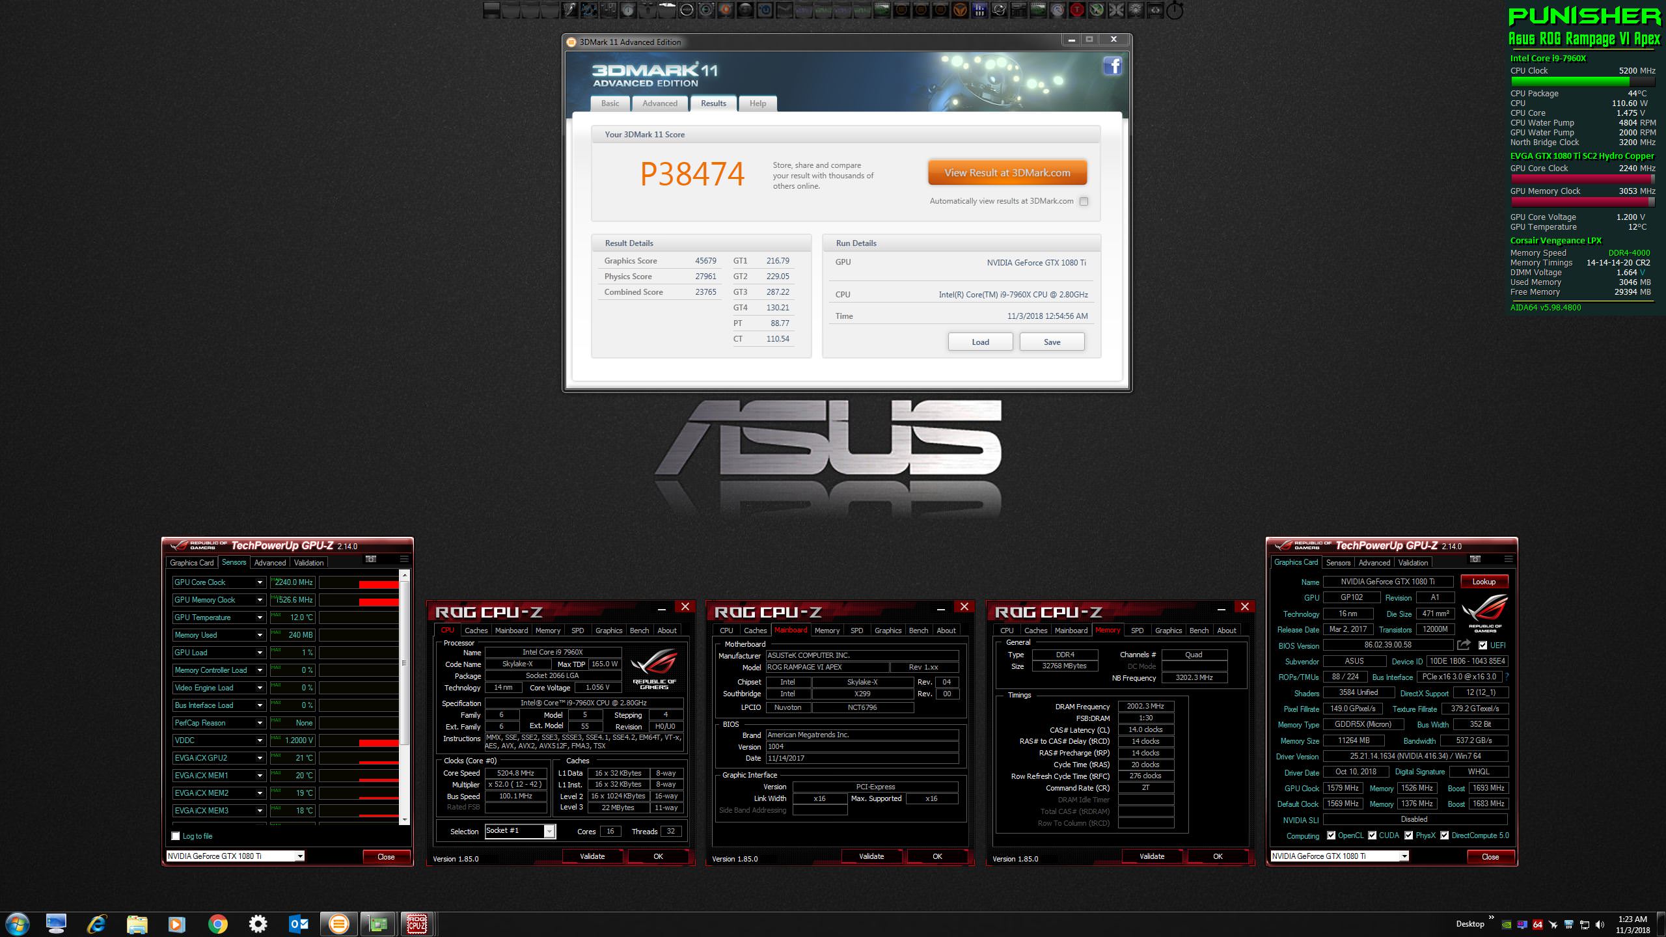Switch to the Advanced tab in 3DMark
Screen dimensions: 1666x937
(x=660, y=103)
